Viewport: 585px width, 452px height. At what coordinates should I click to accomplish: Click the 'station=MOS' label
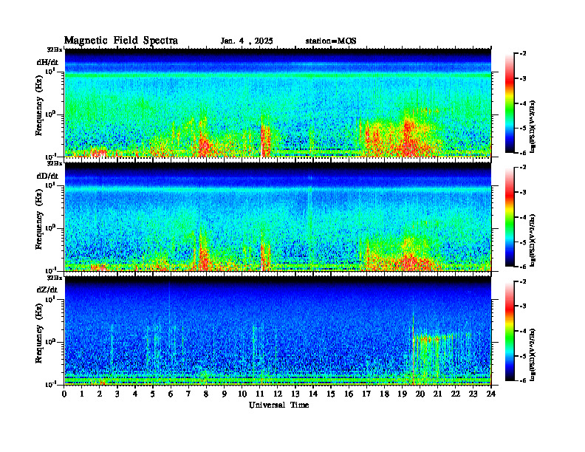coord(331,41)
